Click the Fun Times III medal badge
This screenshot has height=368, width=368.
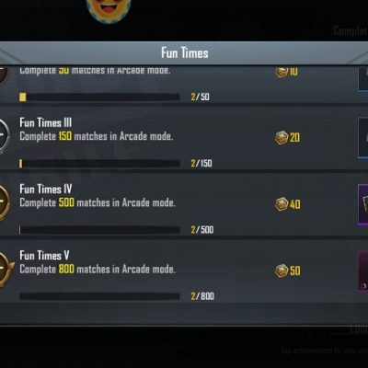pyautogui.click(x=5, y=136)
